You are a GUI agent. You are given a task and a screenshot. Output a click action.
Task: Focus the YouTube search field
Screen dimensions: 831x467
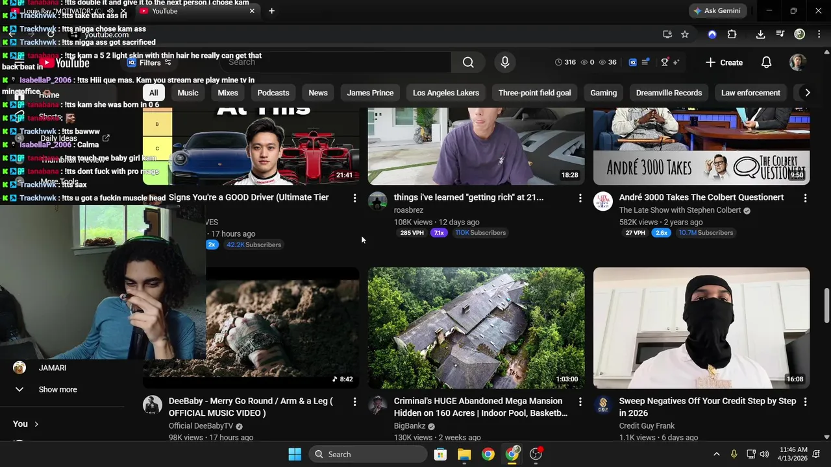(x=336, y=62)
